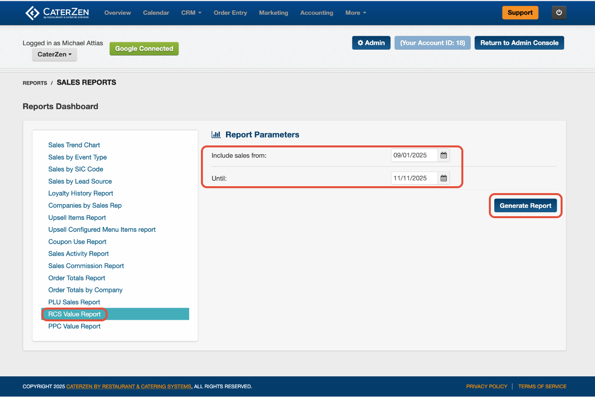Select Sales by Event Type report
Viewport: 595px width, 397px height.
click(x=78, y=157)
